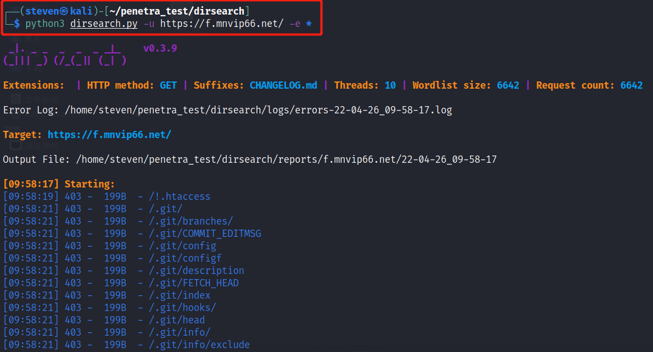
Task: Click the Threads value 10
Action: 390,85
